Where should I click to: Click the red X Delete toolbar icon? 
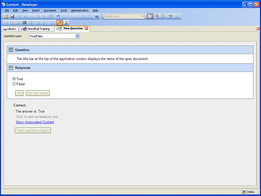click(x=44, y=16)
